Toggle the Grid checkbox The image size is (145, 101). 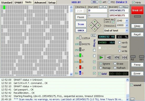click(99, 74)
